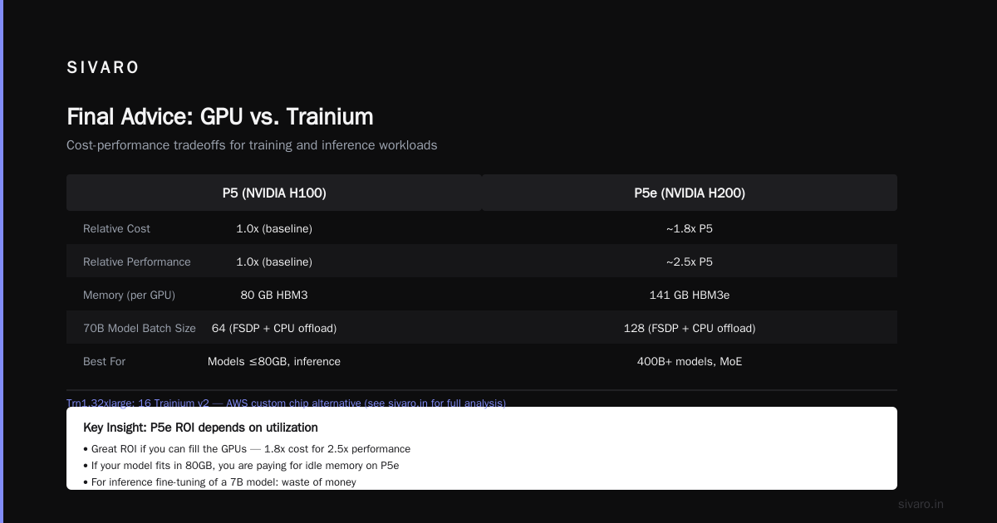Select the 141 GB HBM3e cell
The height and width of the screenshot is (523, 997).
[x=690, y=295]
